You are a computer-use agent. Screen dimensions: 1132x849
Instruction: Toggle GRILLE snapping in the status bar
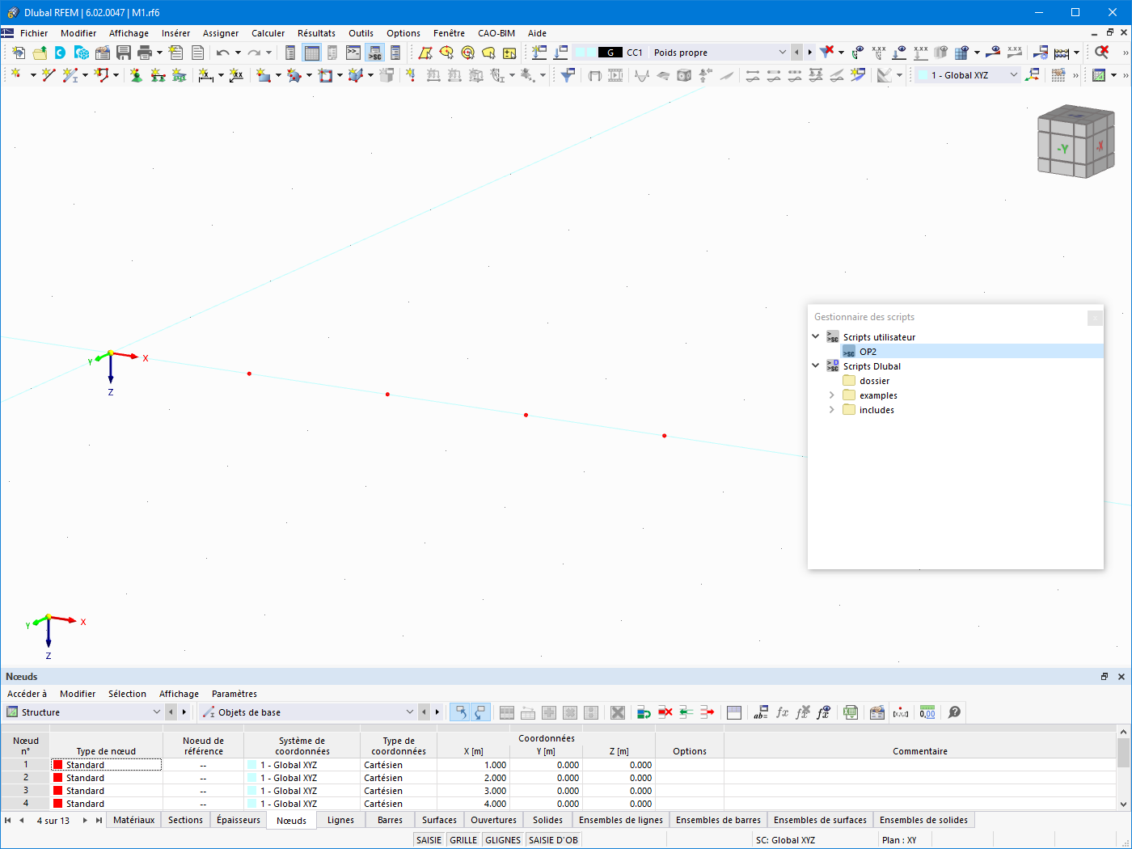(463, 839)
